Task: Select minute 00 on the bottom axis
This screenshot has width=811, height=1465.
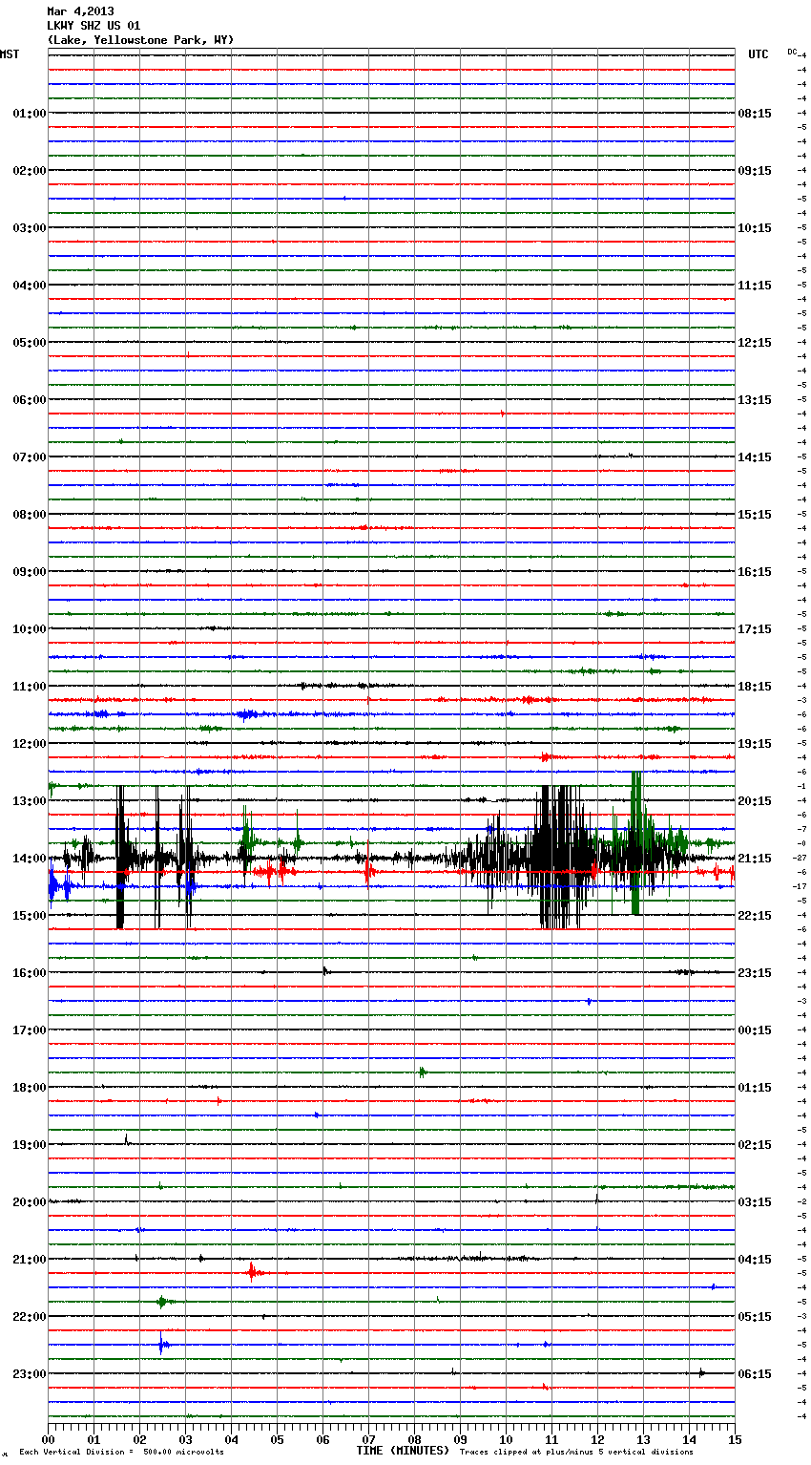Action: coord(49,1439)
